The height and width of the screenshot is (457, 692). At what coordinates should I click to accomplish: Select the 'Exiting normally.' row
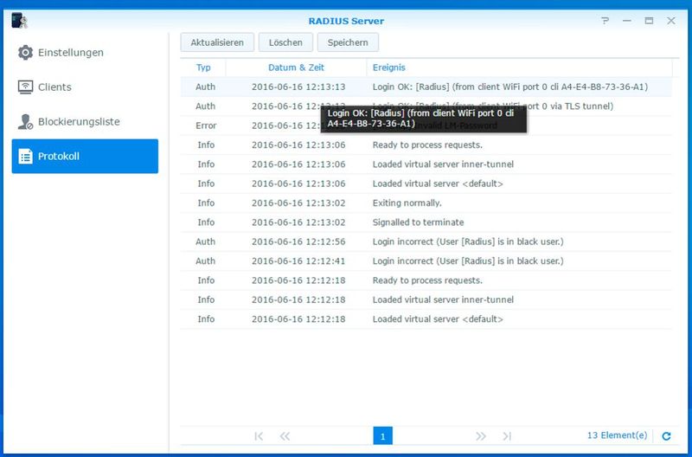426,203
